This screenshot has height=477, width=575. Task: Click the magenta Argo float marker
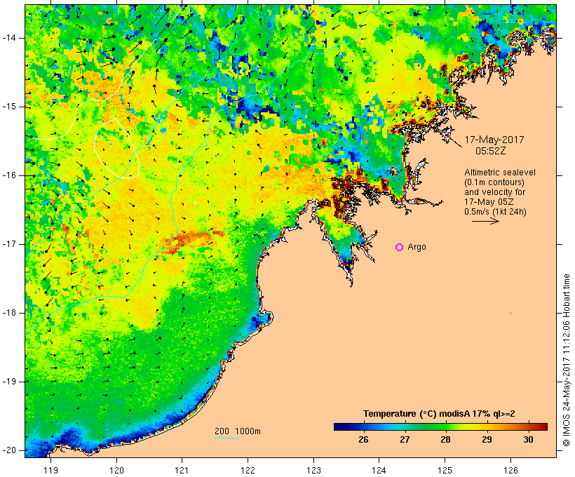coord(400,248)
